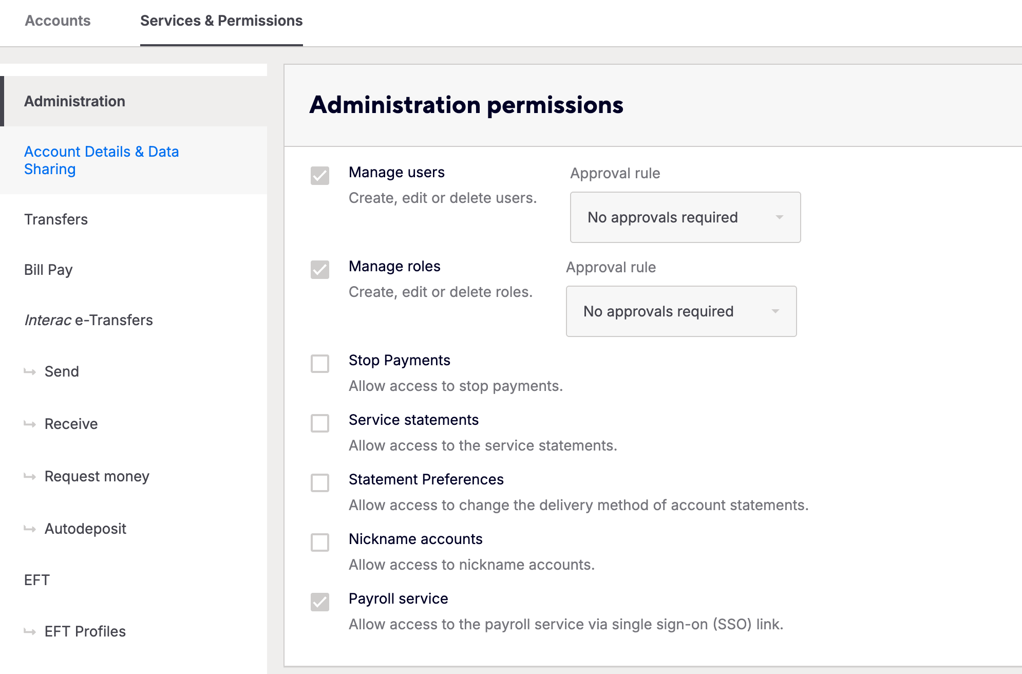Screen dimensions: 1022x674
Task: Open Send sub-item under Interac e-Transfers
Action: [x=62, y=371]
